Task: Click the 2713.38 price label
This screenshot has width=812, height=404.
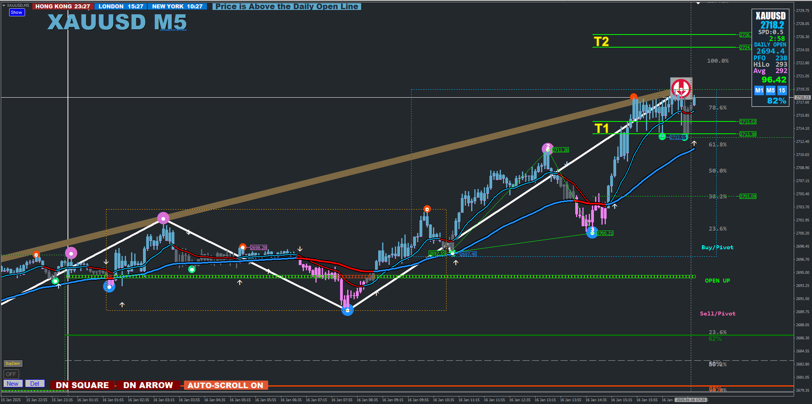Action: (x=748, y=134)
